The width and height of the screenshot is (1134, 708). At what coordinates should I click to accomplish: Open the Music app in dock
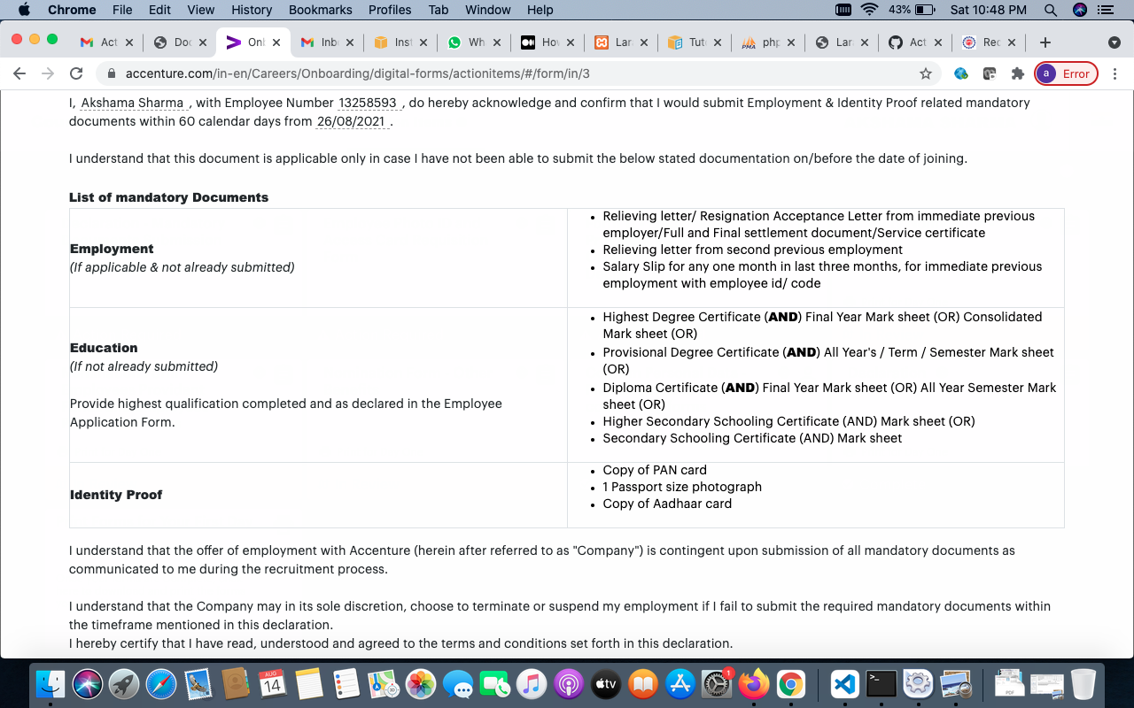point(531,683)
